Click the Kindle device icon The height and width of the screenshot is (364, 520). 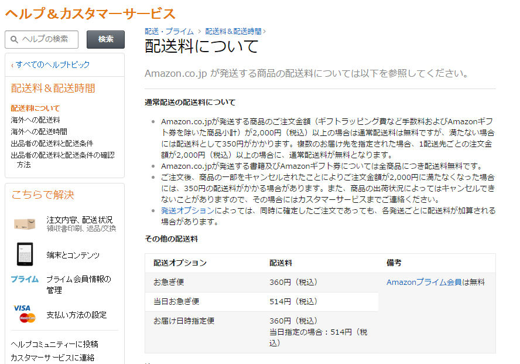point(25,254)
